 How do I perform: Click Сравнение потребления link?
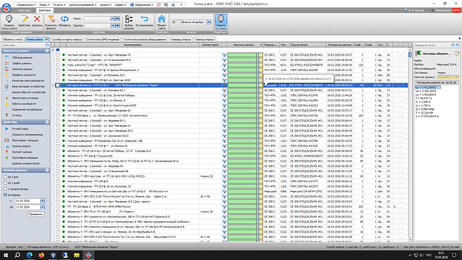tap(27, 109)
